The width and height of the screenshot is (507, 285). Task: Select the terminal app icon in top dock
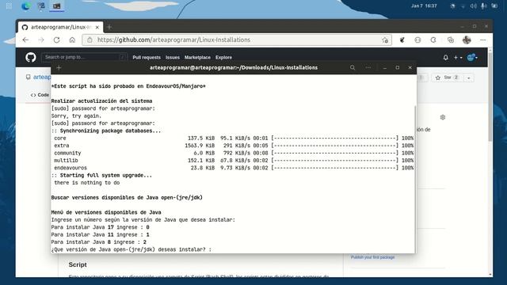tap(56, 6)
